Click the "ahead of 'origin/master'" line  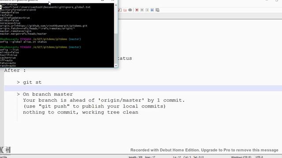pos(104,100)
